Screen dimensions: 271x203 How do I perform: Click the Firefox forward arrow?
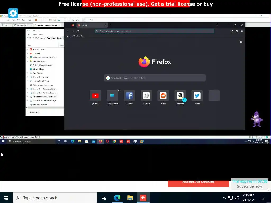tap(73, 31)
